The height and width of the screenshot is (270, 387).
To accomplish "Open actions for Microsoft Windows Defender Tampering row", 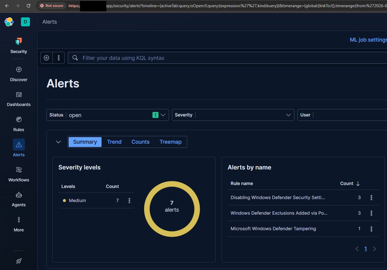I will (x=371, y=229).
